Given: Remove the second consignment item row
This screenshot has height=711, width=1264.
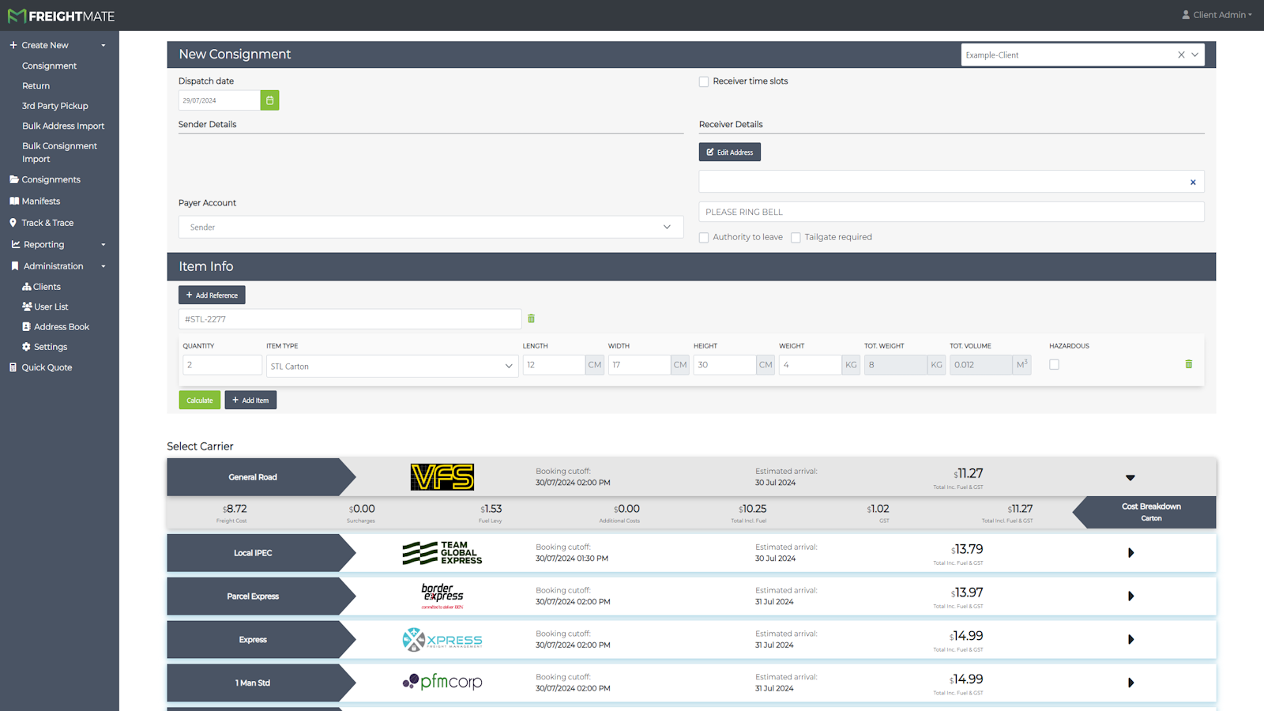Looking at the screenshot, I should coord(1189,364).
